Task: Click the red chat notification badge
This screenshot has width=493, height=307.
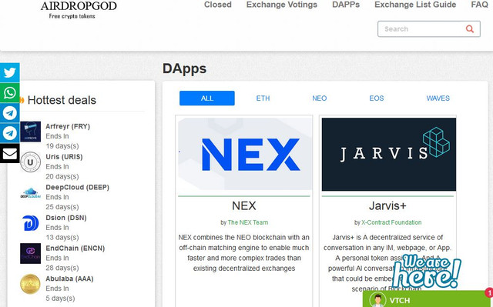Action: click(489, 292)
